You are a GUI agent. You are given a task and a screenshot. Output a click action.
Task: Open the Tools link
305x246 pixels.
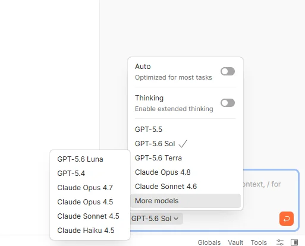259,242
